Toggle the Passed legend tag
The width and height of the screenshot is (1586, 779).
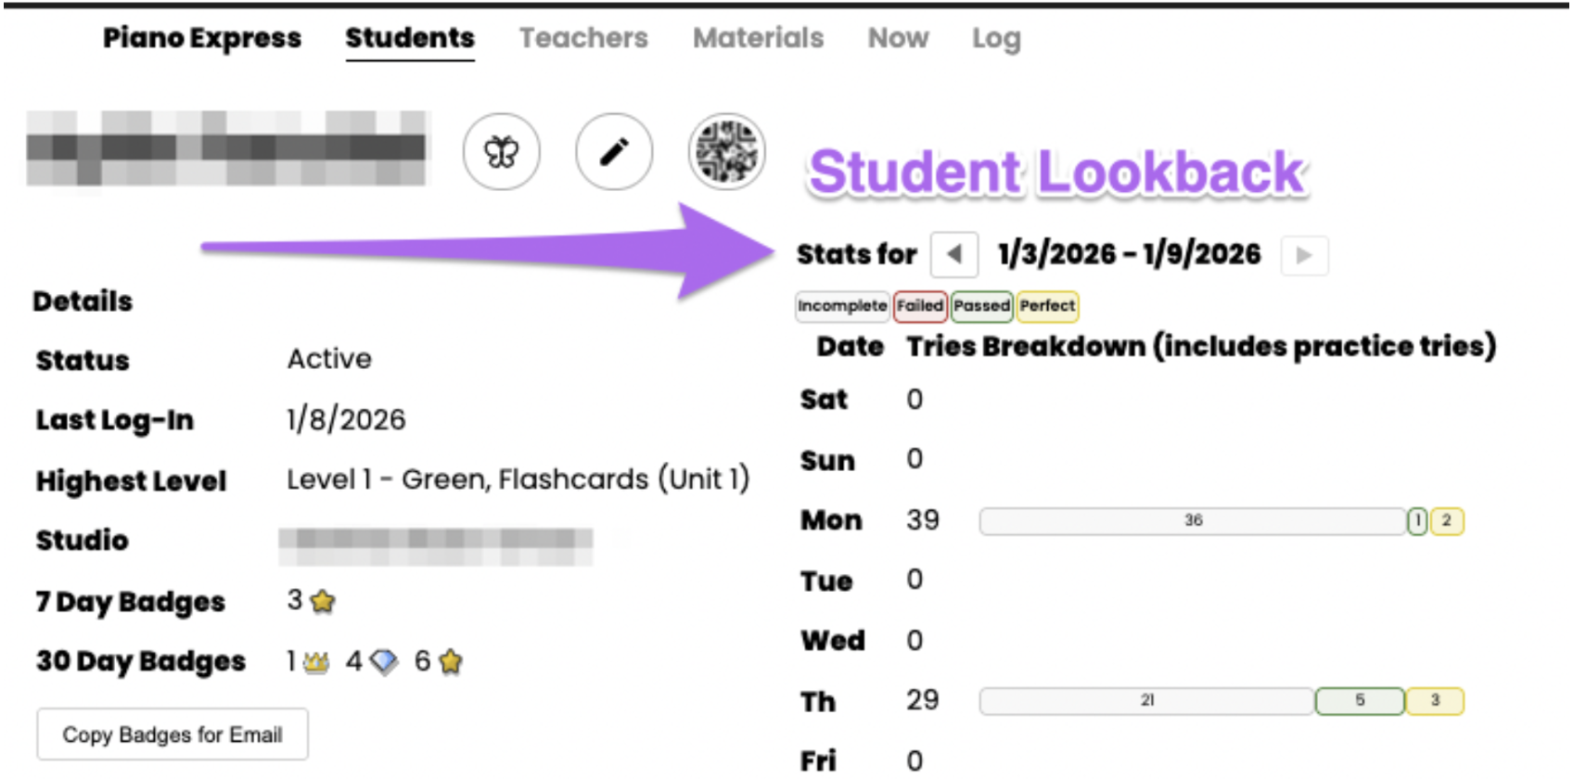tap(981, 306)
